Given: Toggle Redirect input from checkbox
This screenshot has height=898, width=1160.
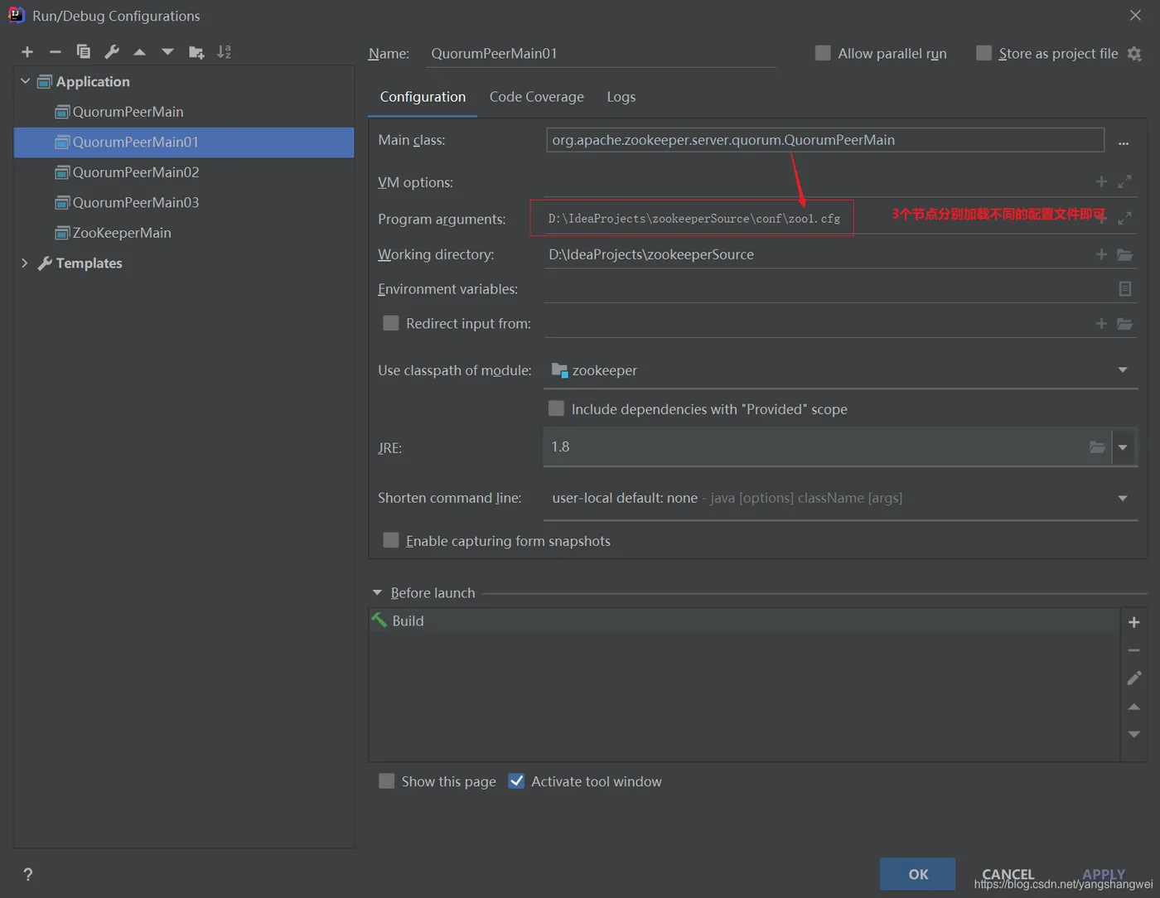Looking at the screenshot, I should tap(391, 323).
